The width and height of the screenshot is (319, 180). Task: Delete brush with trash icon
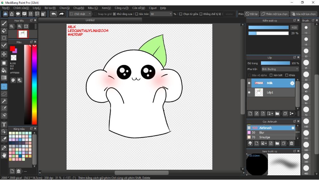pos(292,143)
